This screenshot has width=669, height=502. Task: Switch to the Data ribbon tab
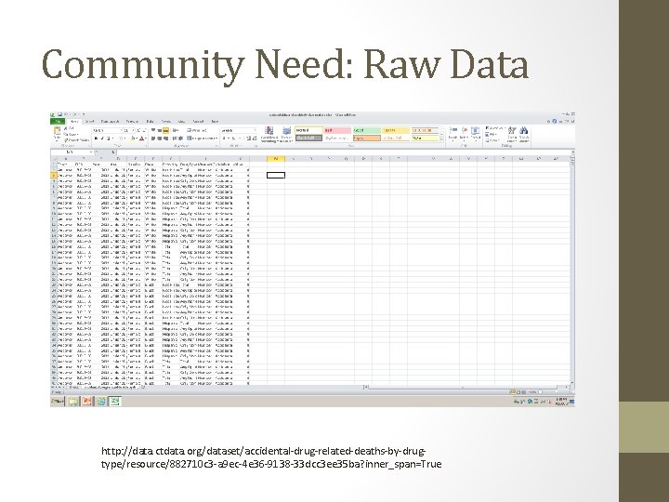point(150,121)
